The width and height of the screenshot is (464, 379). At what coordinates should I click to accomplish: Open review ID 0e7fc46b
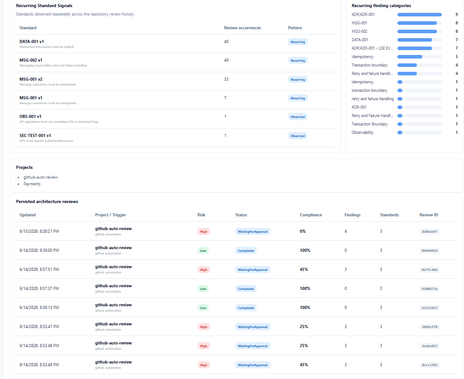[429, 270]
